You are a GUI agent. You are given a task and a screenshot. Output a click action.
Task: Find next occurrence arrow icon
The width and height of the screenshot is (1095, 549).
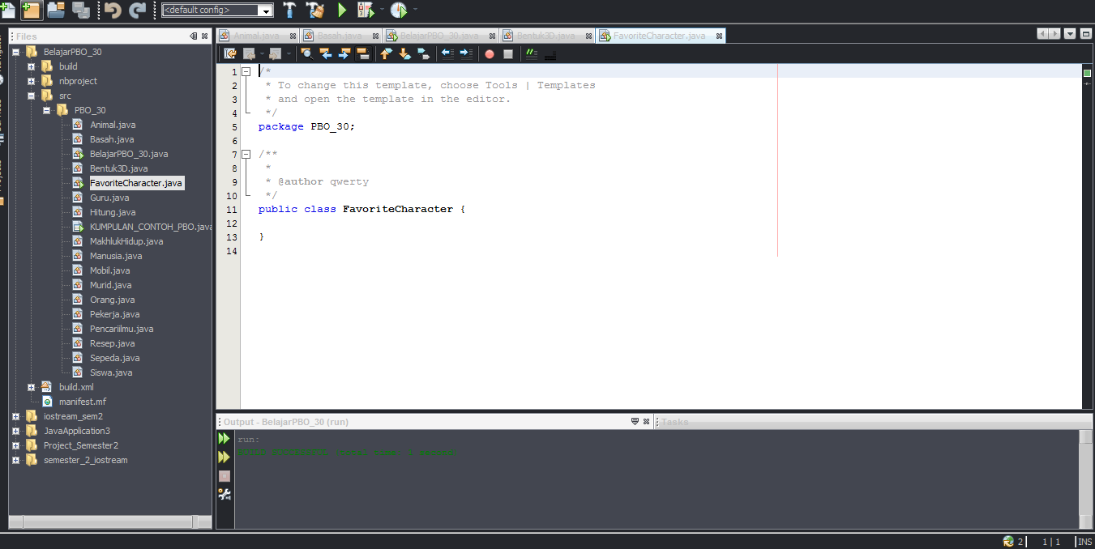pyautogui.click(x=344, y=53)
